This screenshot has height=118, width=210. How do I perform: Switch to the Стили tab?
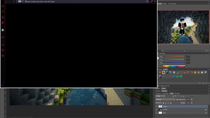[165, 69]
